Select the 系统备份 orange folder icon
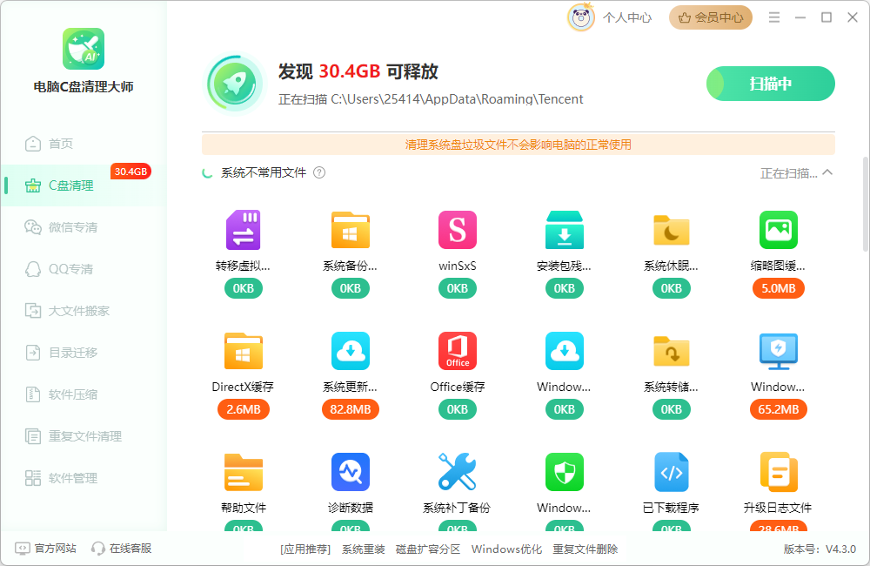Screen dimensions: 870x566 coord(350,230)
